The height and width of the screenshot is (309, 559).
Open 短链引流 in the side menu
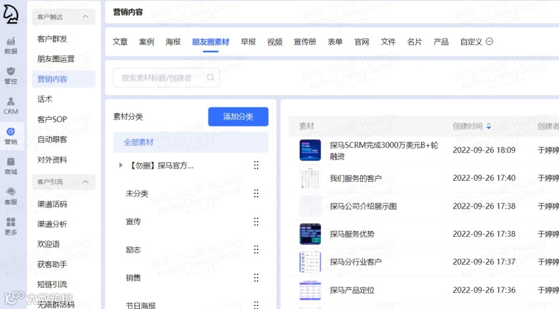click(52, 284)
